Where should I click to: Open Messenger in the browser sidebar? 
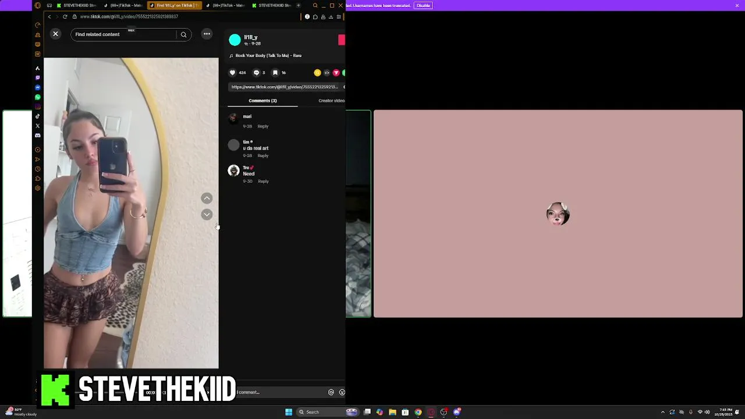[x=38, y=87]
